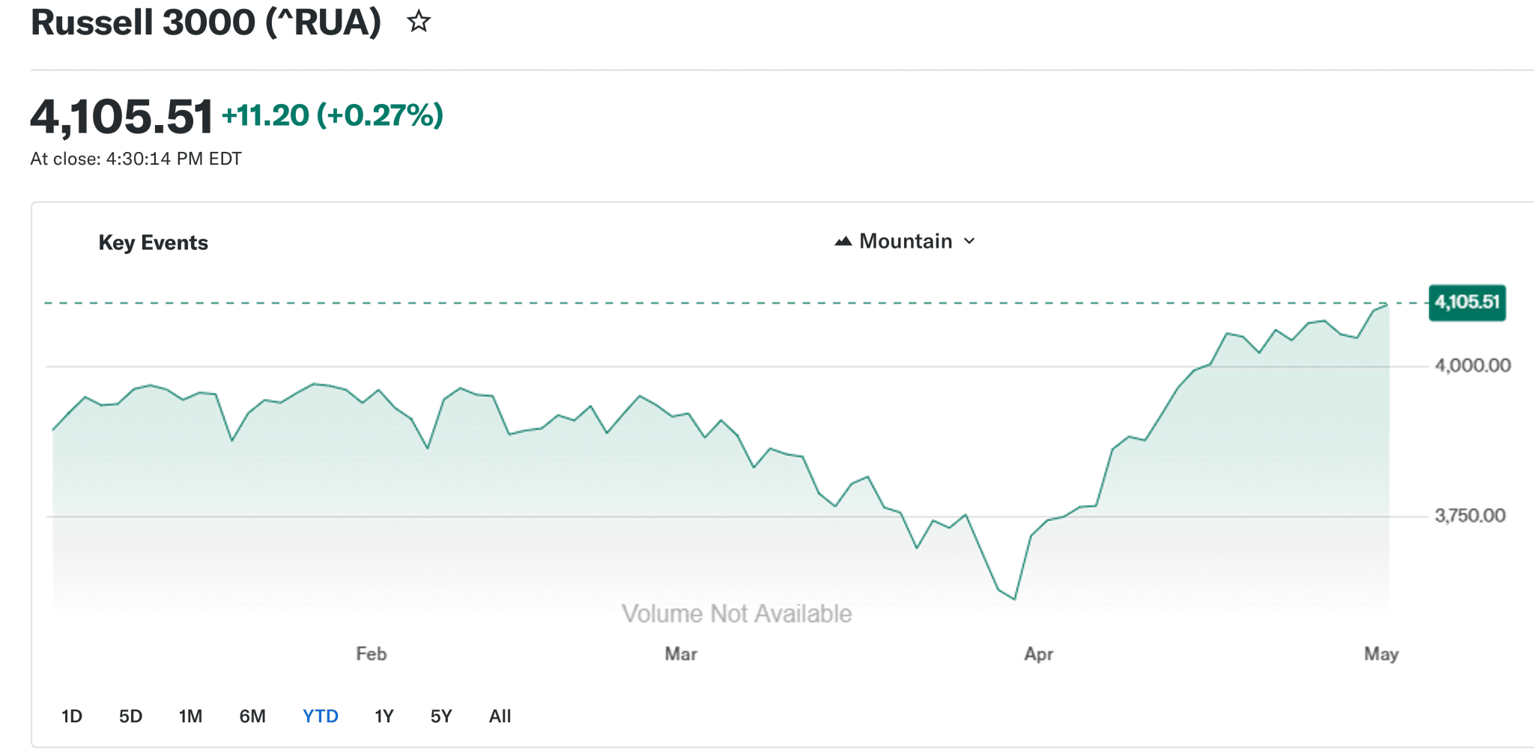Click the Mar axis label

(x=681, y=654)
